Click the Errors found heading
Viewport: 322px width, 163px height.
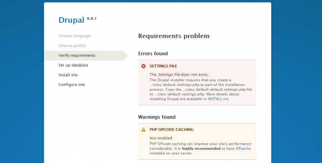(153, 53)
